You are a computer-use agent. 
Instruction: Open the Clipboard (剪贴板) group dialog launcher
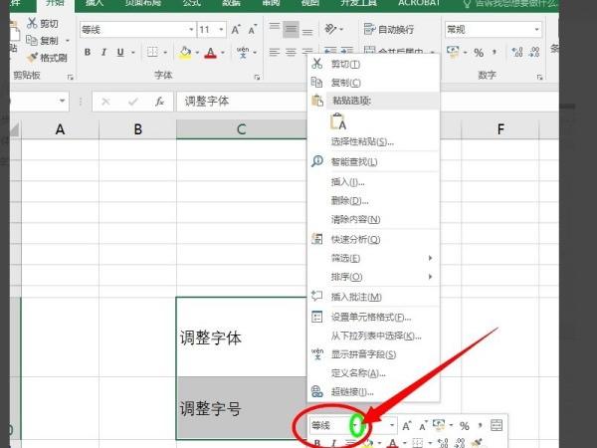point(70,78)
